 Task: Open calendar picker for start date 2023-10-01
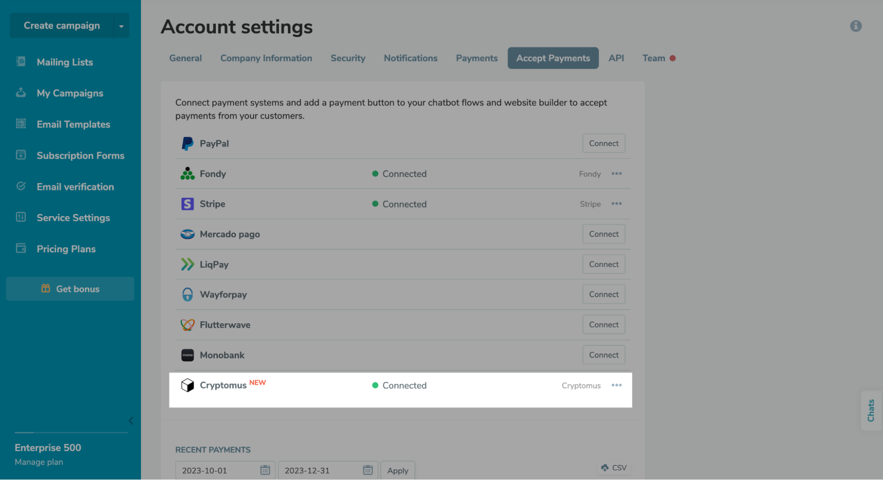[265, 470]
